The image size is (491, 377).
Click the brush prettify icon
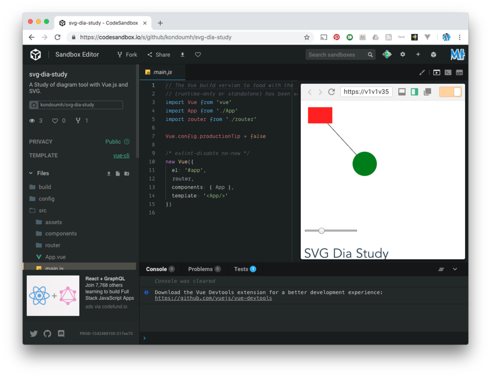(422, 72)
